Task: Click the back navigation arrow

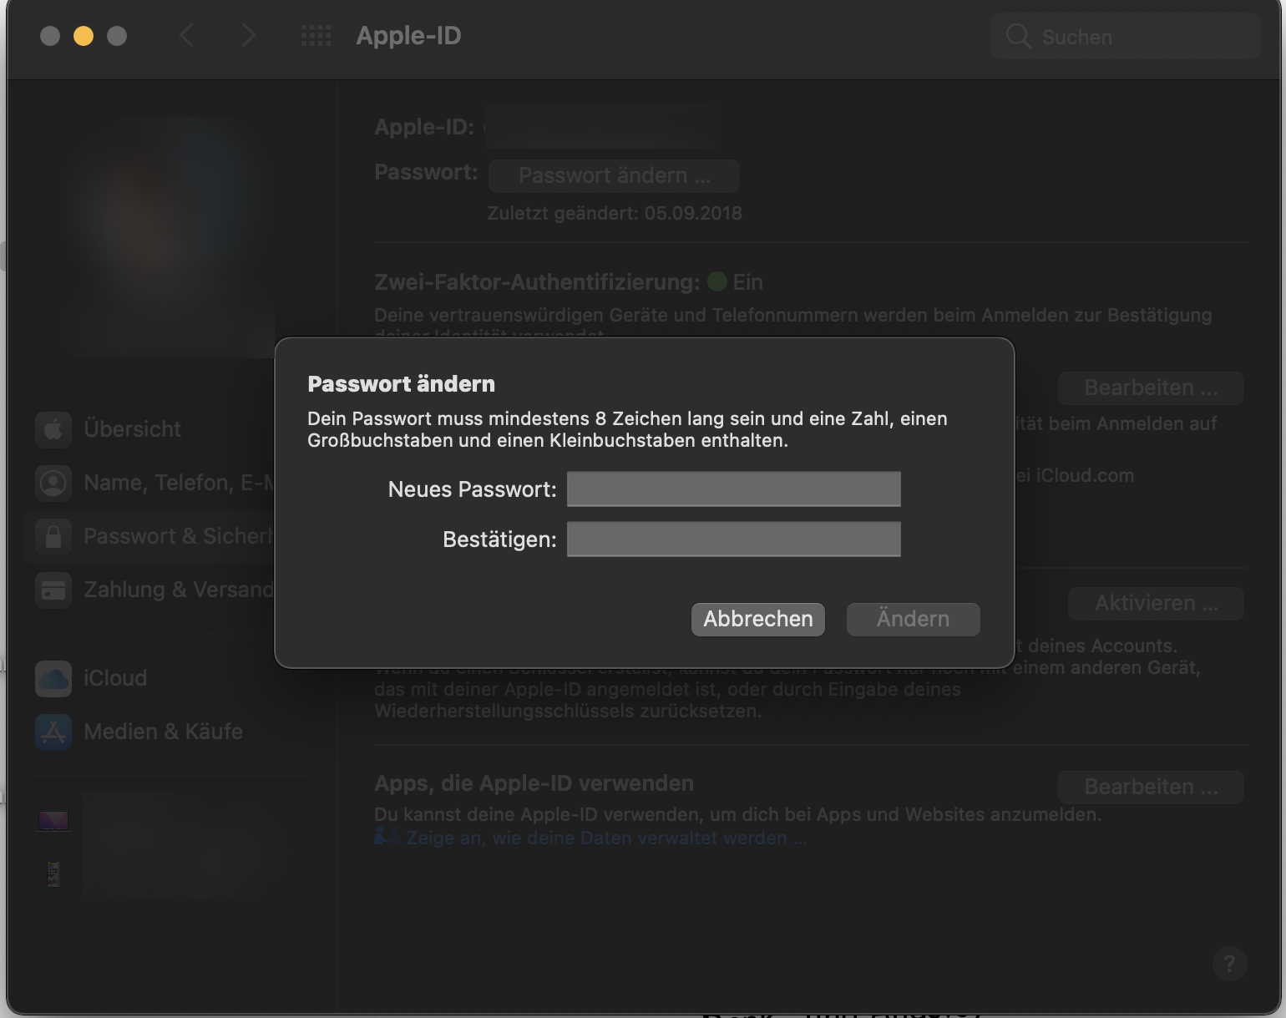Action: point(186,35)
